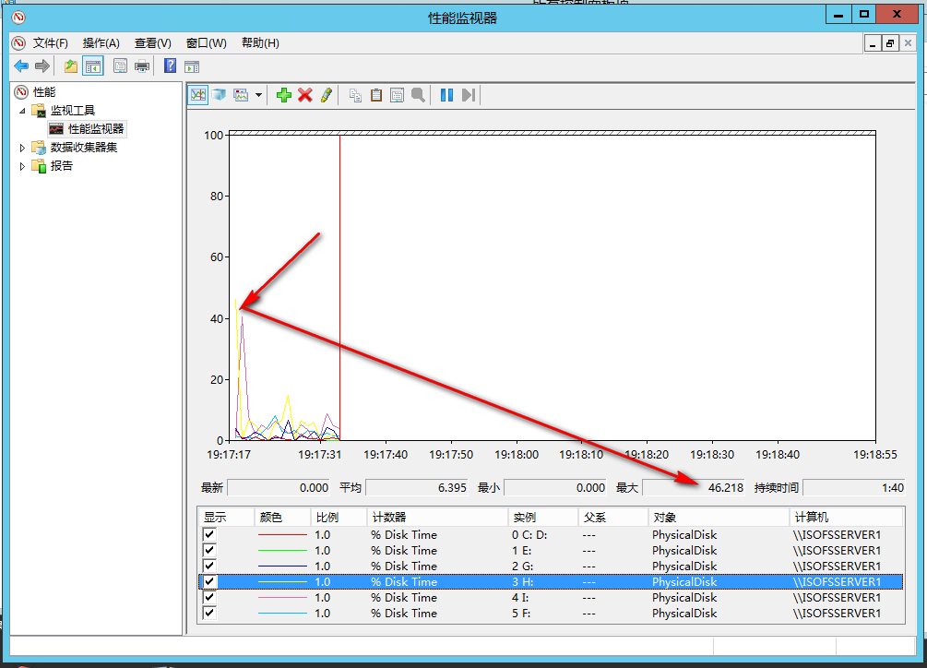Select 监视工具 folder in tree
Viewport: 927px width, 668px height.
(73, 111)
